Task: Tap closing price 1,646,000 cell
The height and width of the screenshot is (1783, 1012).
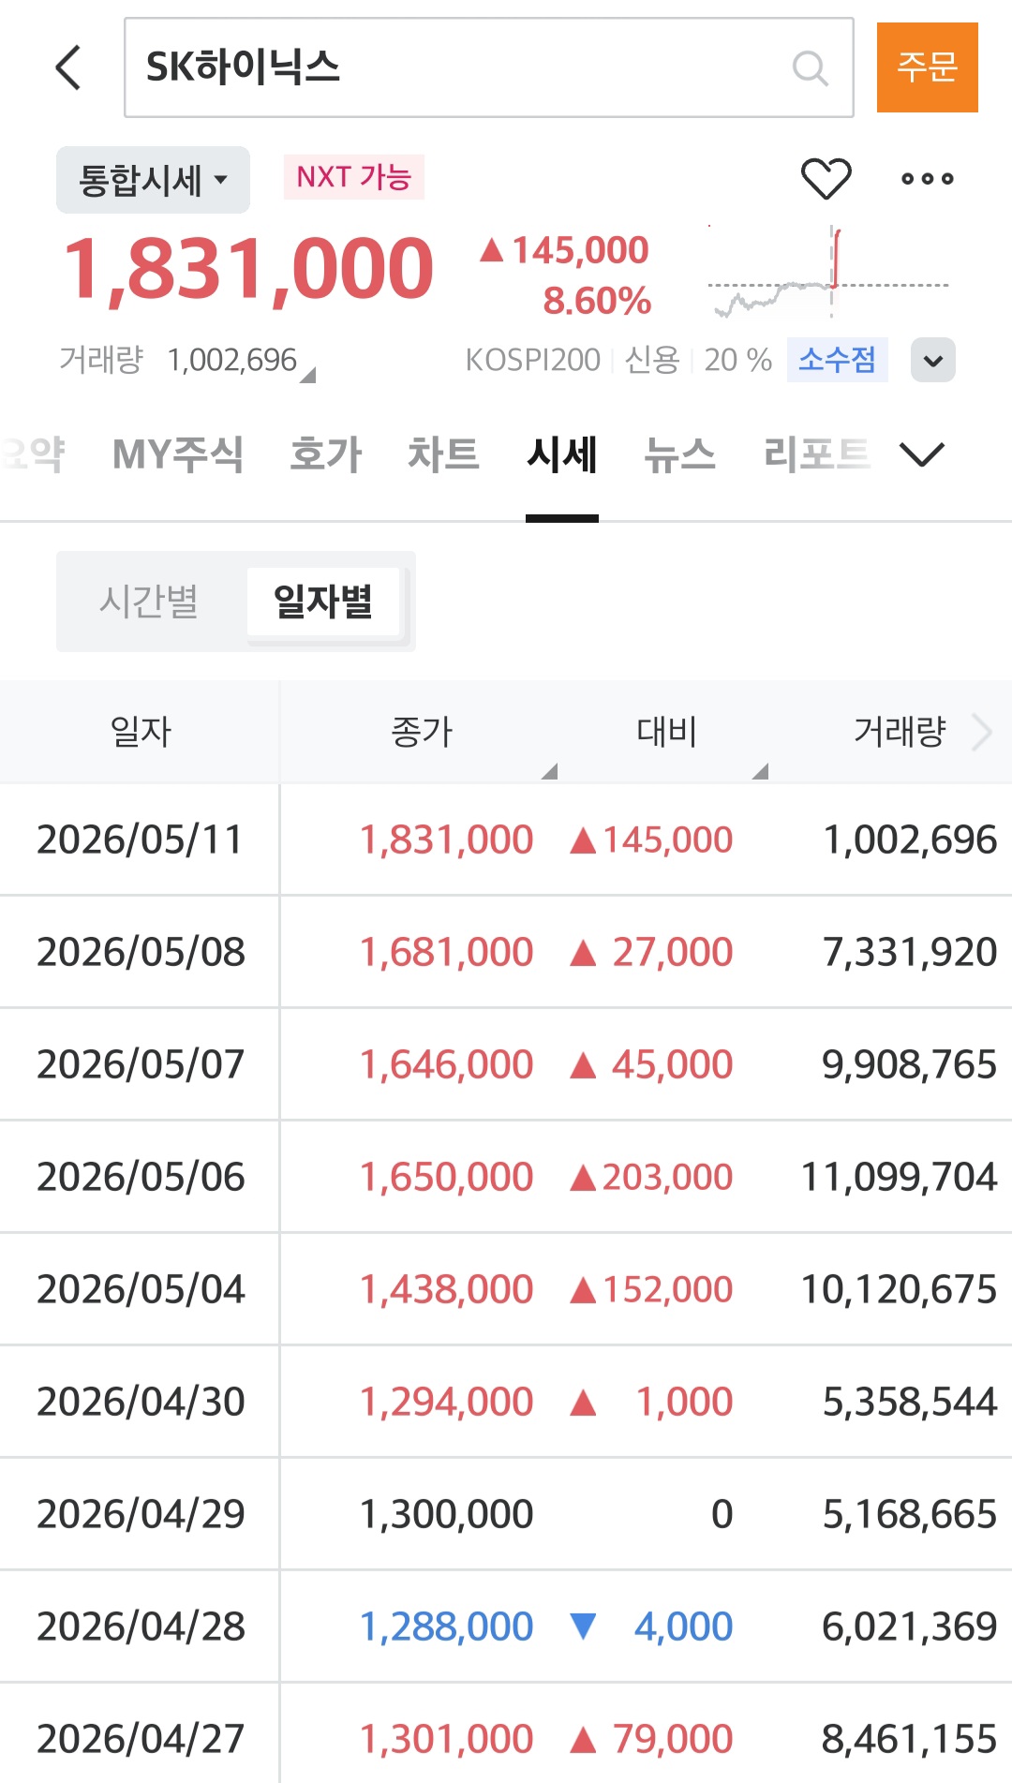Action: [447, 1064]
